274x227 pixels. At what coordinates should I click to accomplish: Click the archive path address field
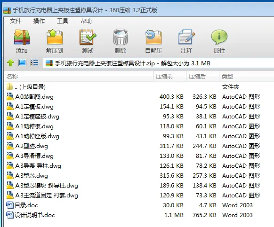pos(159,63)
